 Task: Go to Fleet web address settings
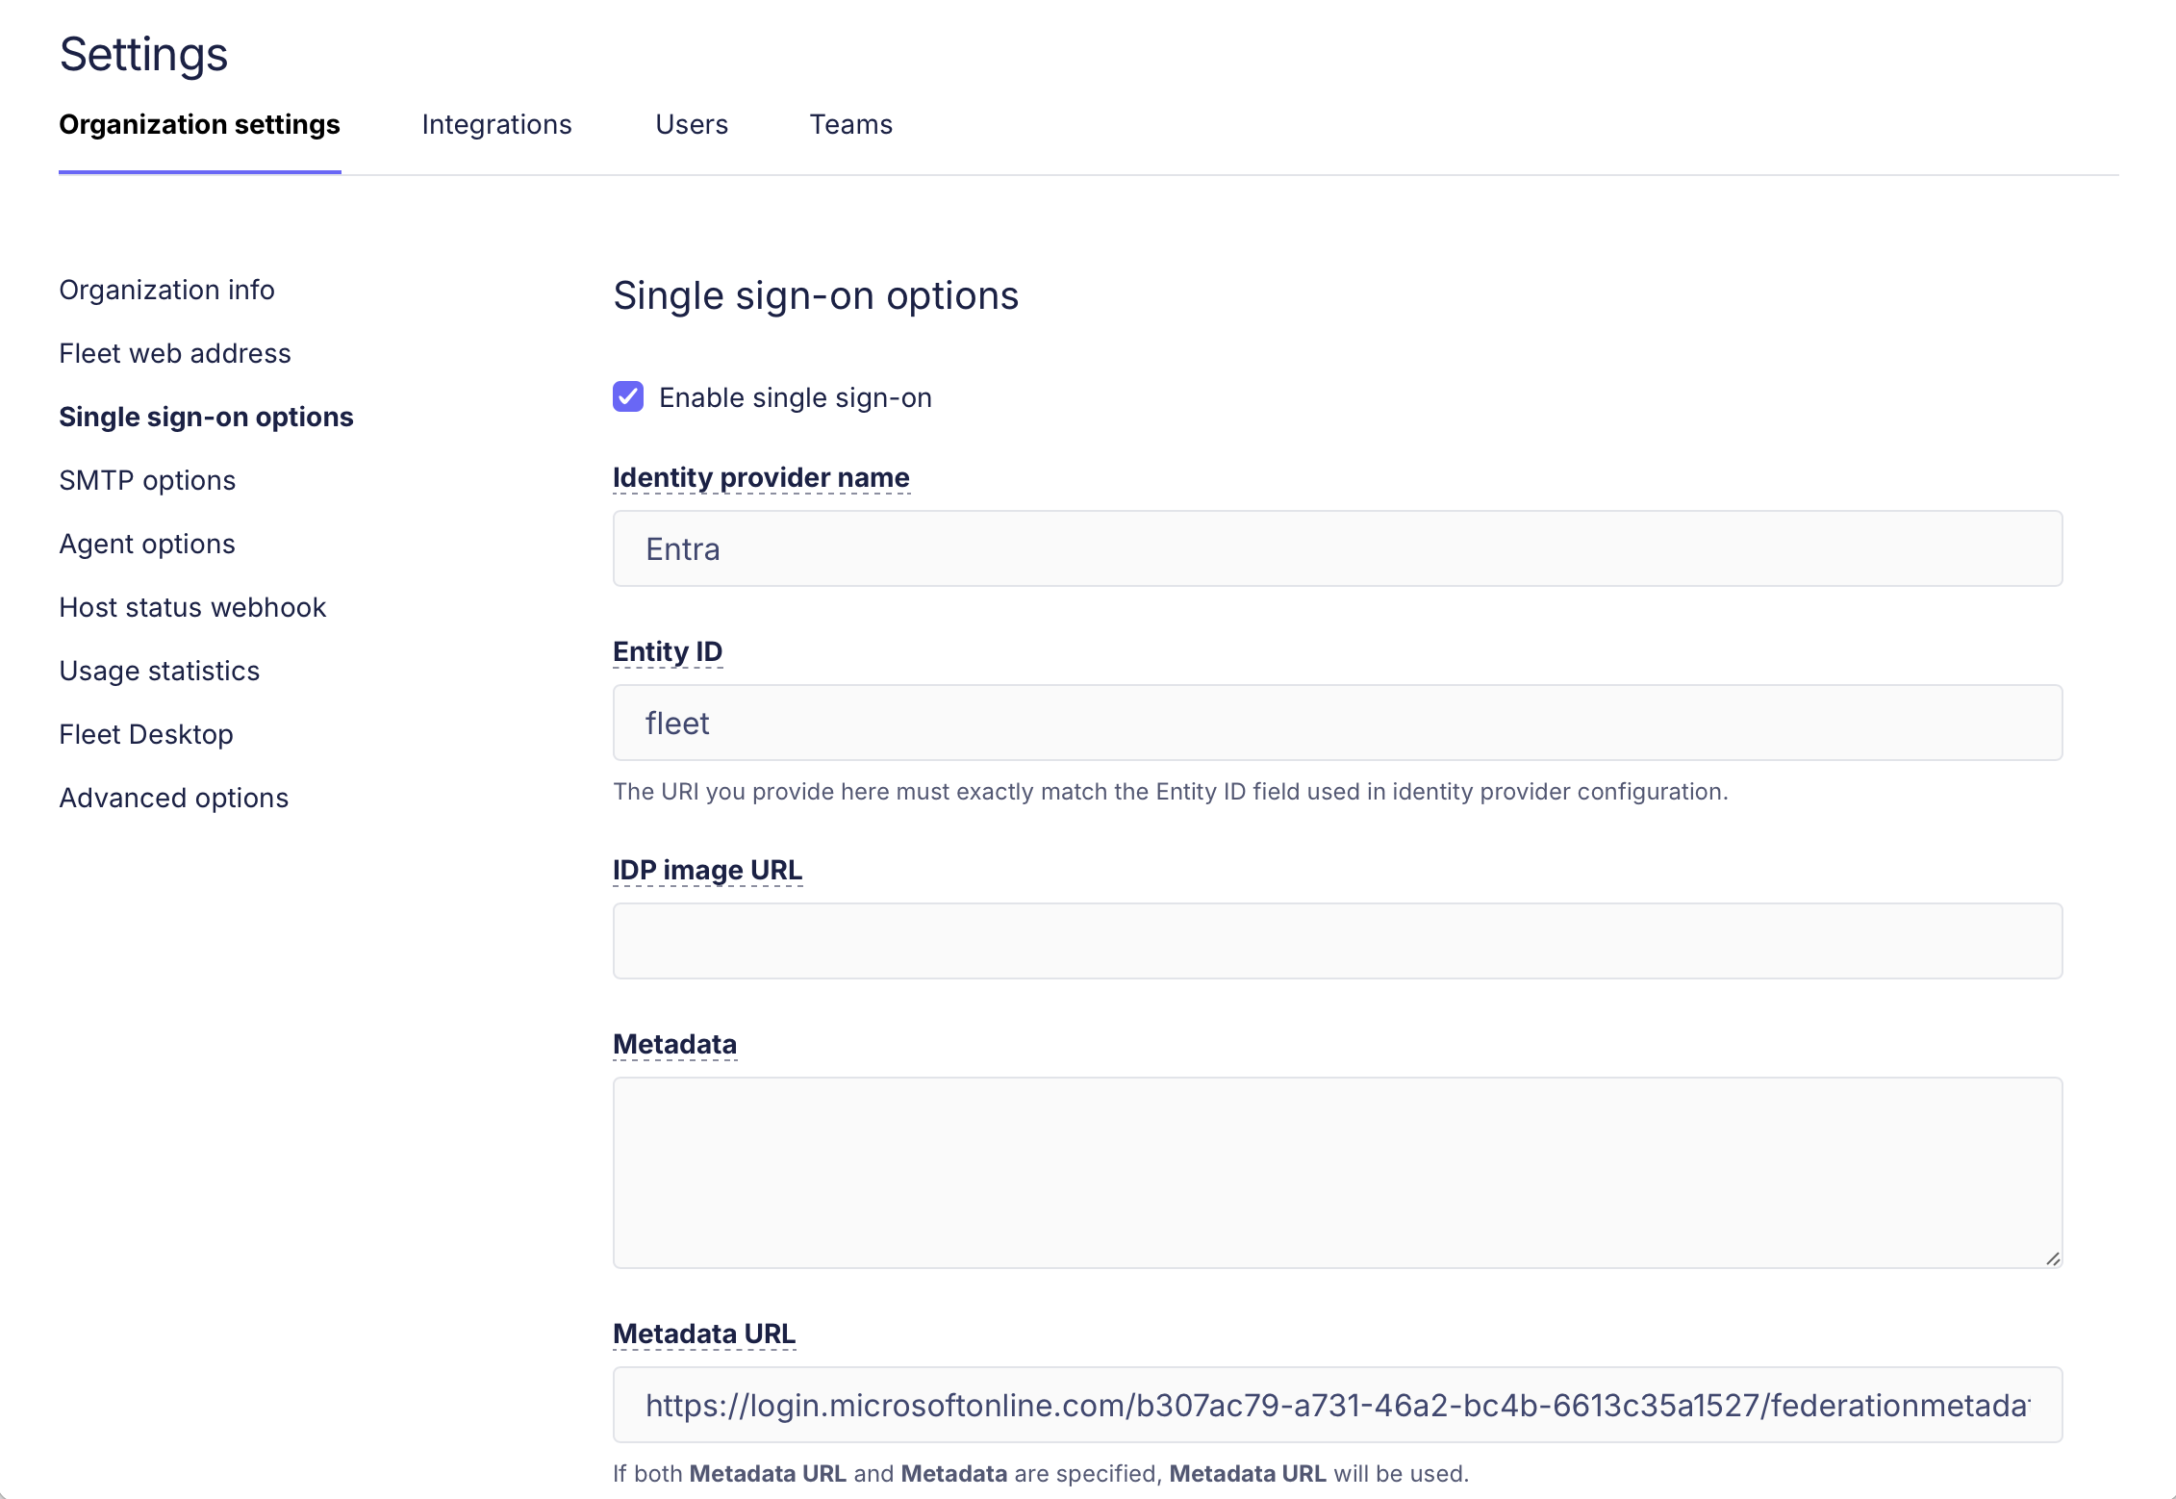click(x=174, y=353)
